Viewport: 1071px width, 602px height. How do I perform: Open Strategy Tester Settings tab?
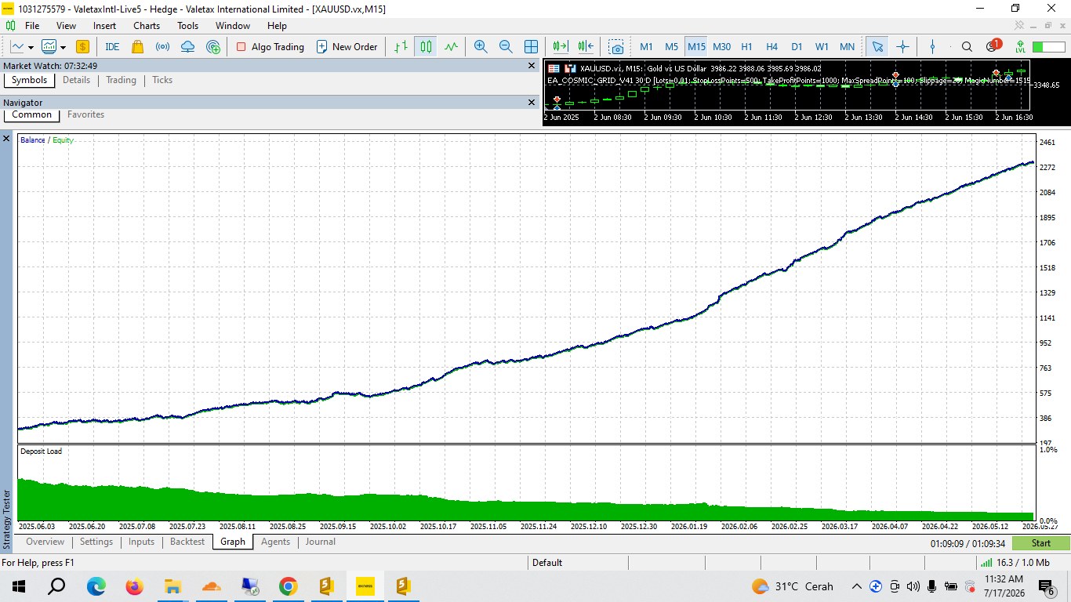[96, 542]
